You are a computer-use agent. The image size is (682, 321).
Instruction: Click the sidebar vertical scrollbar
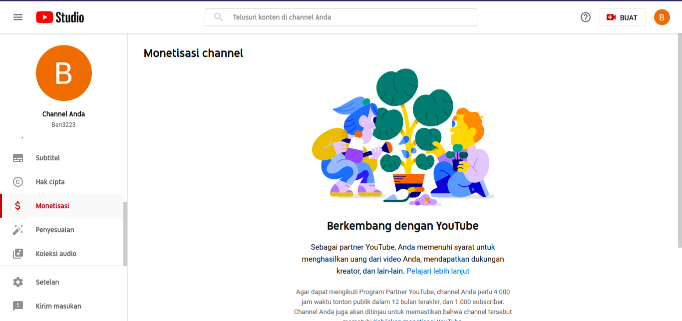[125, 234]
